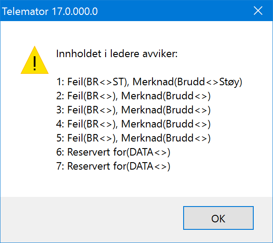Click 'Reservert for(DATA<>)' in line 6
The width and height of the screenshot is (273, 243).
coord(119,152)
